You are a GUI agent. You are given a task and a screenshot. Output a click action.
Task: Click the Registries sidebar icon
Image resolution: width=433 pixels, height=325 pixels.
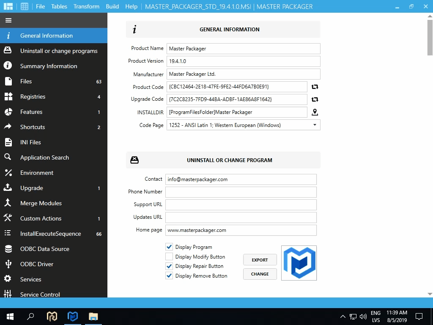8,96
